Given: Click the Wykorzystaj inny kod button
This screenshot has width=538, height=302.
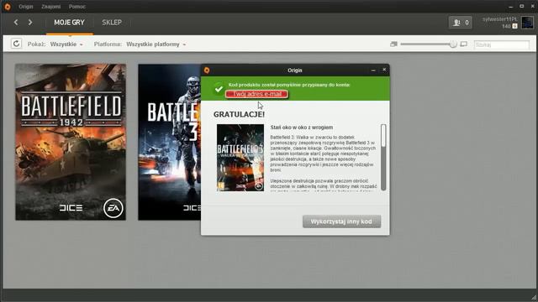Looking at the screenshot, I should 341,221.
